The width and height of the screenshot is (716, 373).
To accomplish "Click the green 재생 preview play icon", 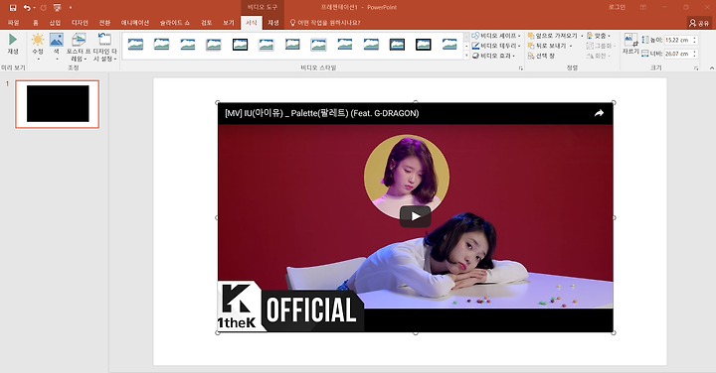I will 13,40.
